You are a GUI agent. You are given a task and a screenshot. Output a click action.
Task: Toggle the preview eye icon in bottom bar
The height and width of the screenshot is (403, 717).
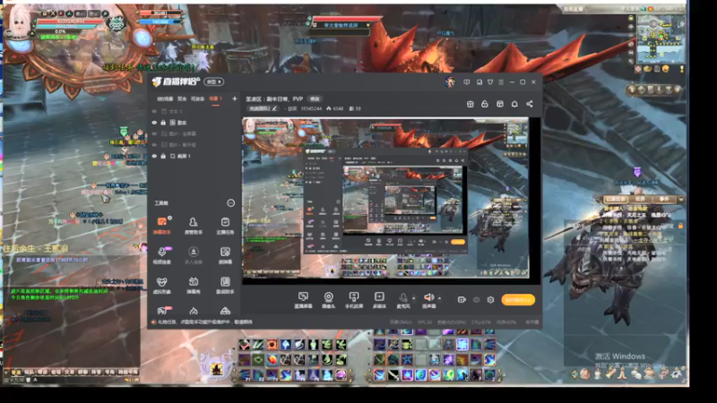(x=476, y=300)
